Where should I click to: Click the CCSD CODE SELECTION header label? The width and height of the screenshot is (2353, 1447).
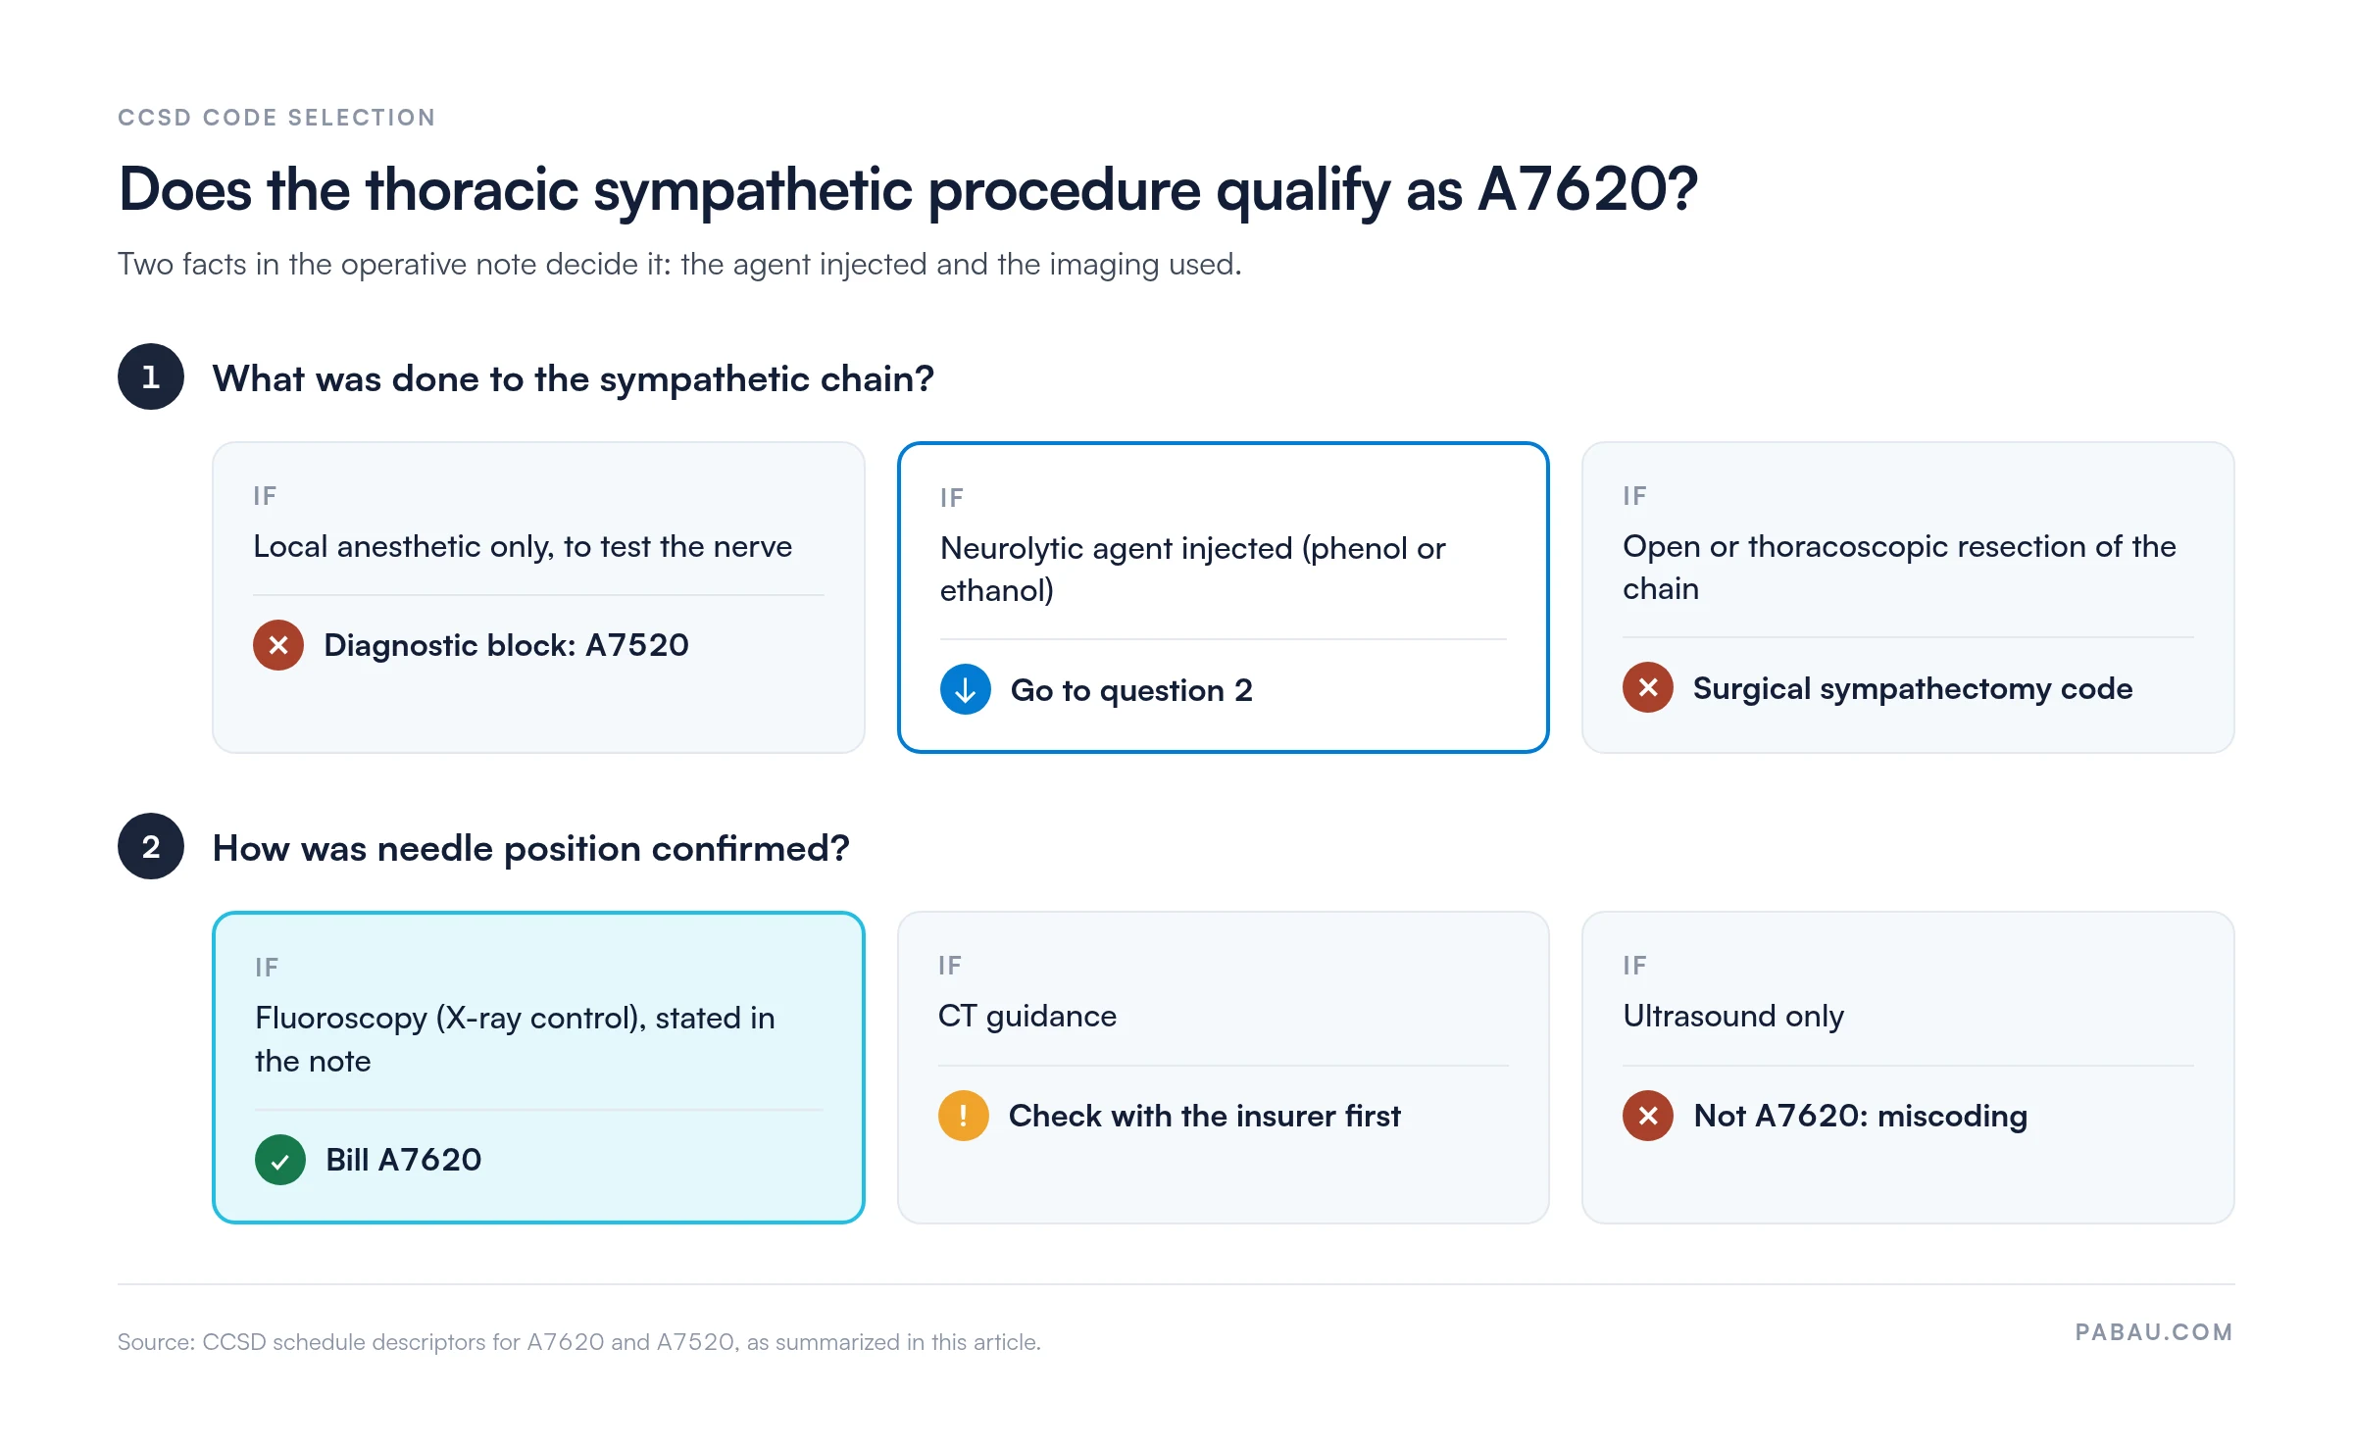point(276,118)
